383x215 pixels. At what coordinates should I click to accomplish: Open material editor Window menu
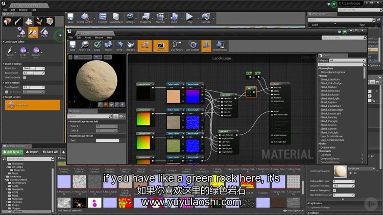[x=99, y=38]
